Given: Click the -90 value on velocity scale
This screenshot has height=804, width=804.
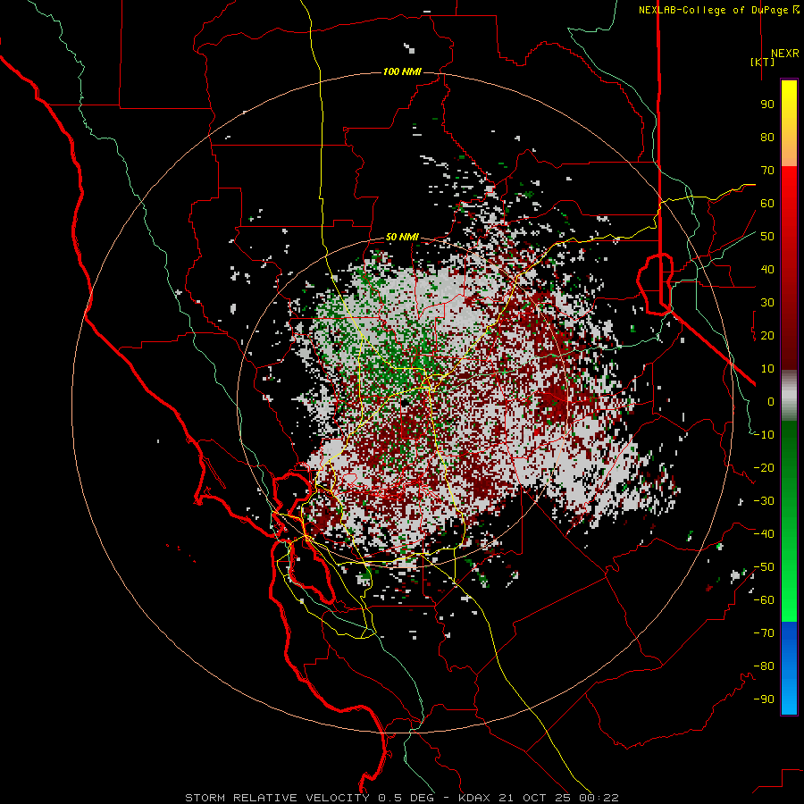Looking at the screenshot, I should point(764,699).
